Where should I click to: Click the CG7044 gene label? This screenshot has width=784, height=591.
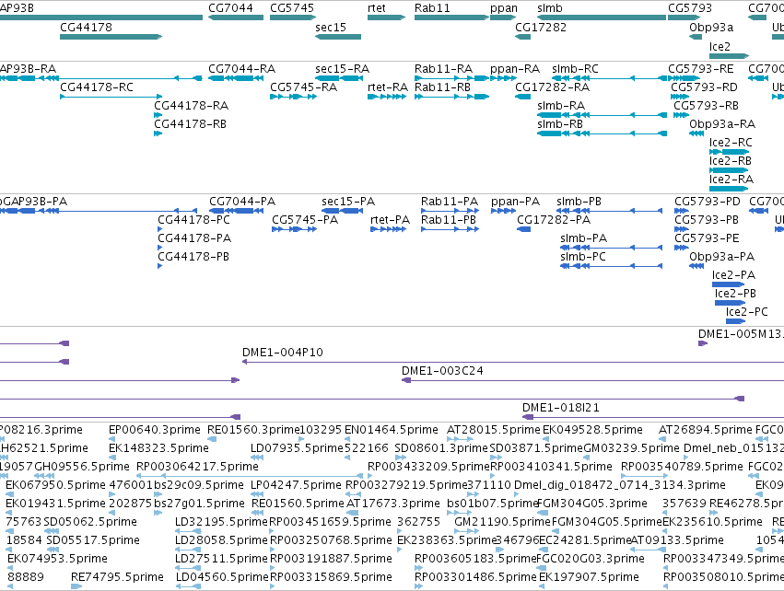(230, 8)
